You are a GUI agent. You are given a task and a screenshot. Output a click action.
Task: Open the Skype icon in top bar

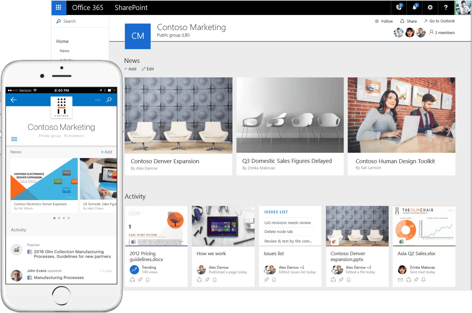point(399,7)
